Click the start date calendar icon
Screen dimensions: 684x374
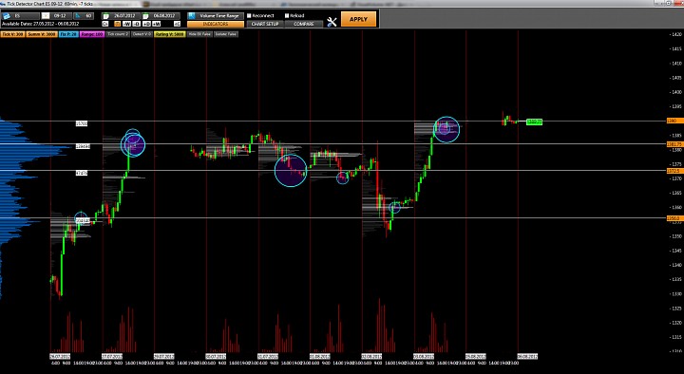click(x=106, y=16)
